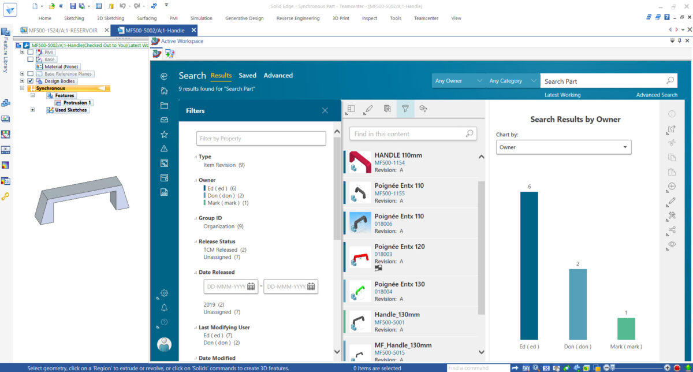Collapse the Synchronous tree node
Screen dimensions: 693x372
(x=22, y=88)
